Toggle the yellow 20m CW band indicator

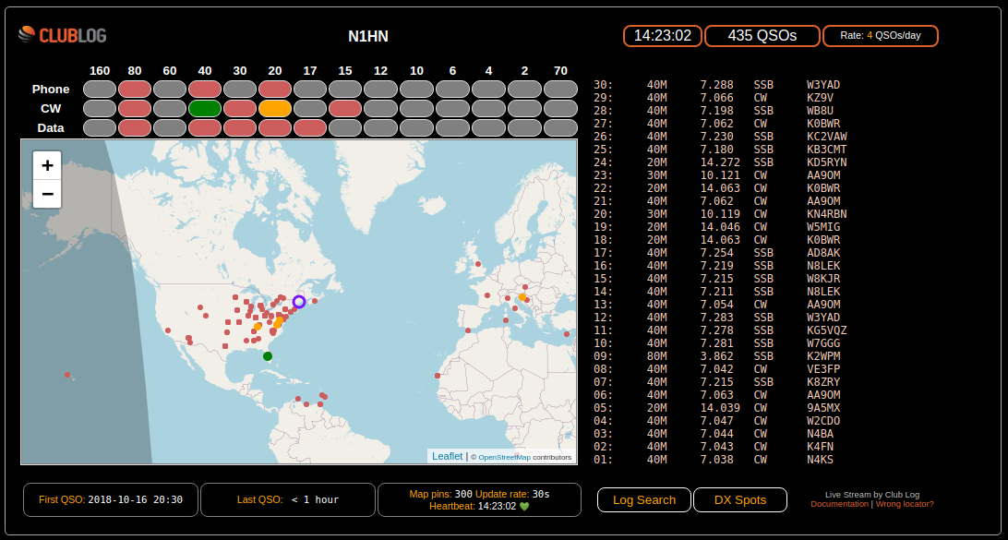coord(274,108)
